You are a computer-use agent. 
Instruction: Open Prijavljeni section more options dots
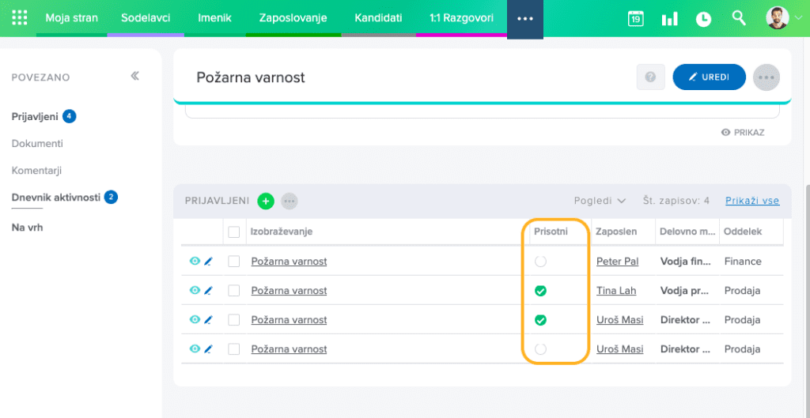(290, 201)
